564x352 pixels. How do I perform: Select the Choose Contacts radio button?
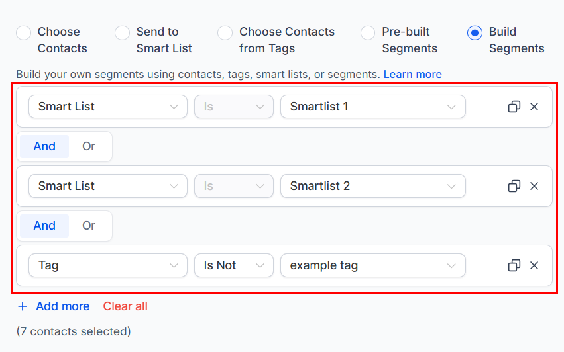tap(23, 33)
